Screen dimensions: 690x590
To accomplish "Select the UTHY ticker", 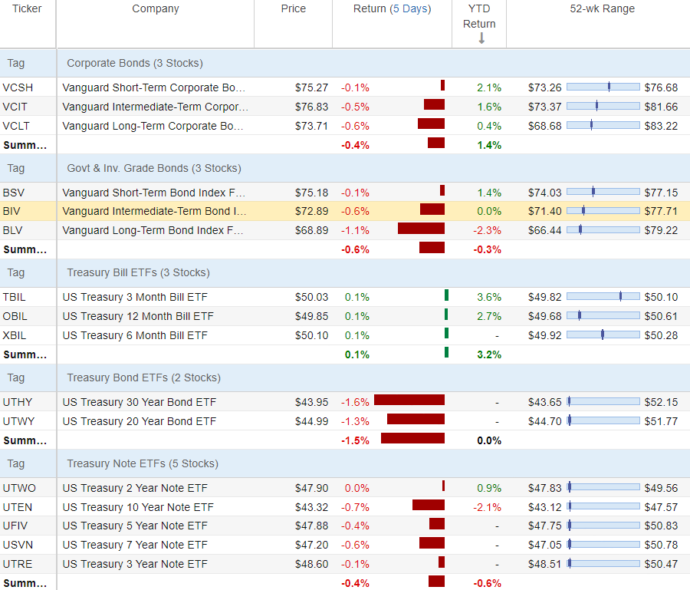I will pyautogui.click(x=18, y=402).
